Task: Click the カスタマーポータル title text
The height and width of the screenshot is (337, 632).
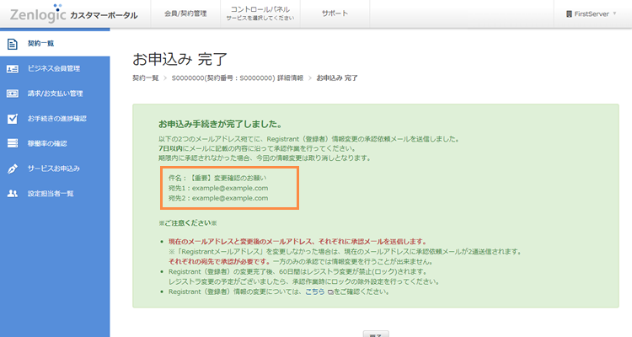Action: [x=104, y=16]
